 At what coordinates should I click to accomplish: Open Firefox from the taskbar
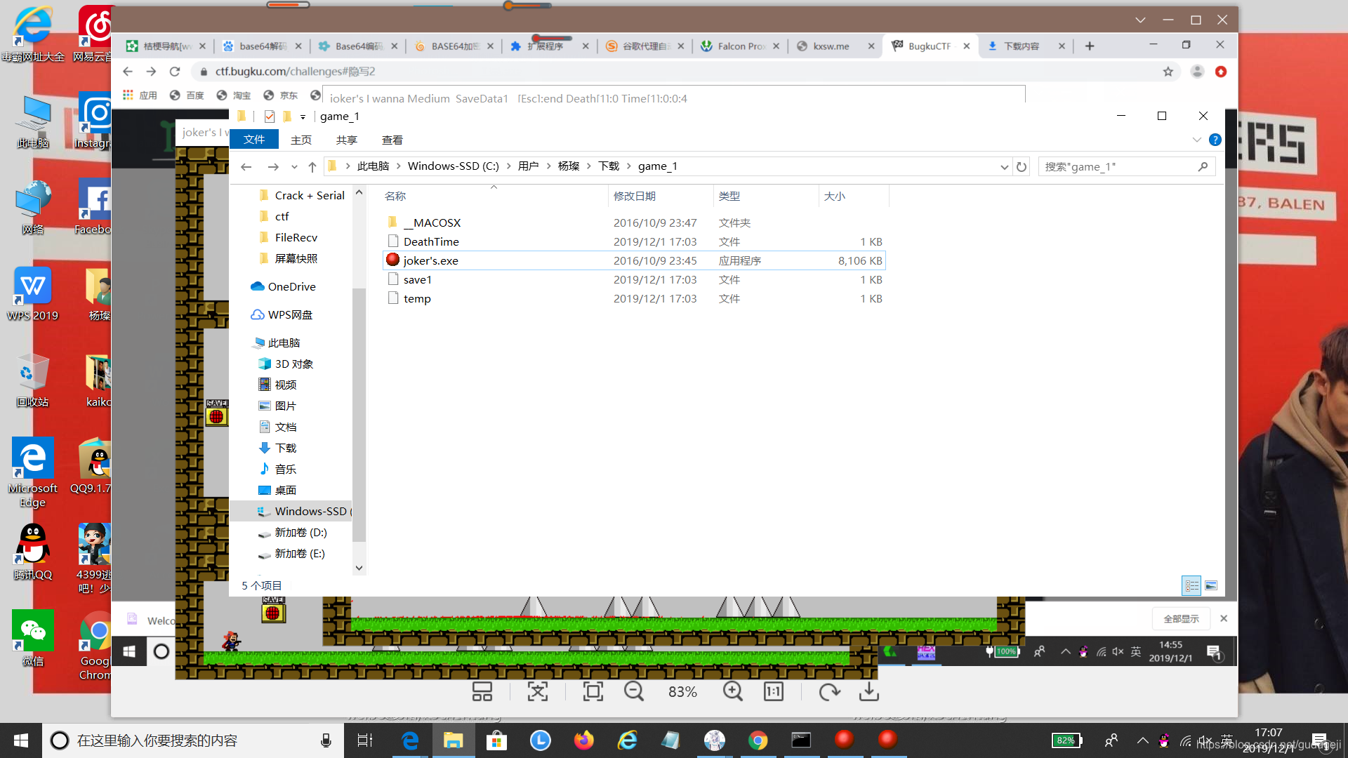[x=583, y=740]
